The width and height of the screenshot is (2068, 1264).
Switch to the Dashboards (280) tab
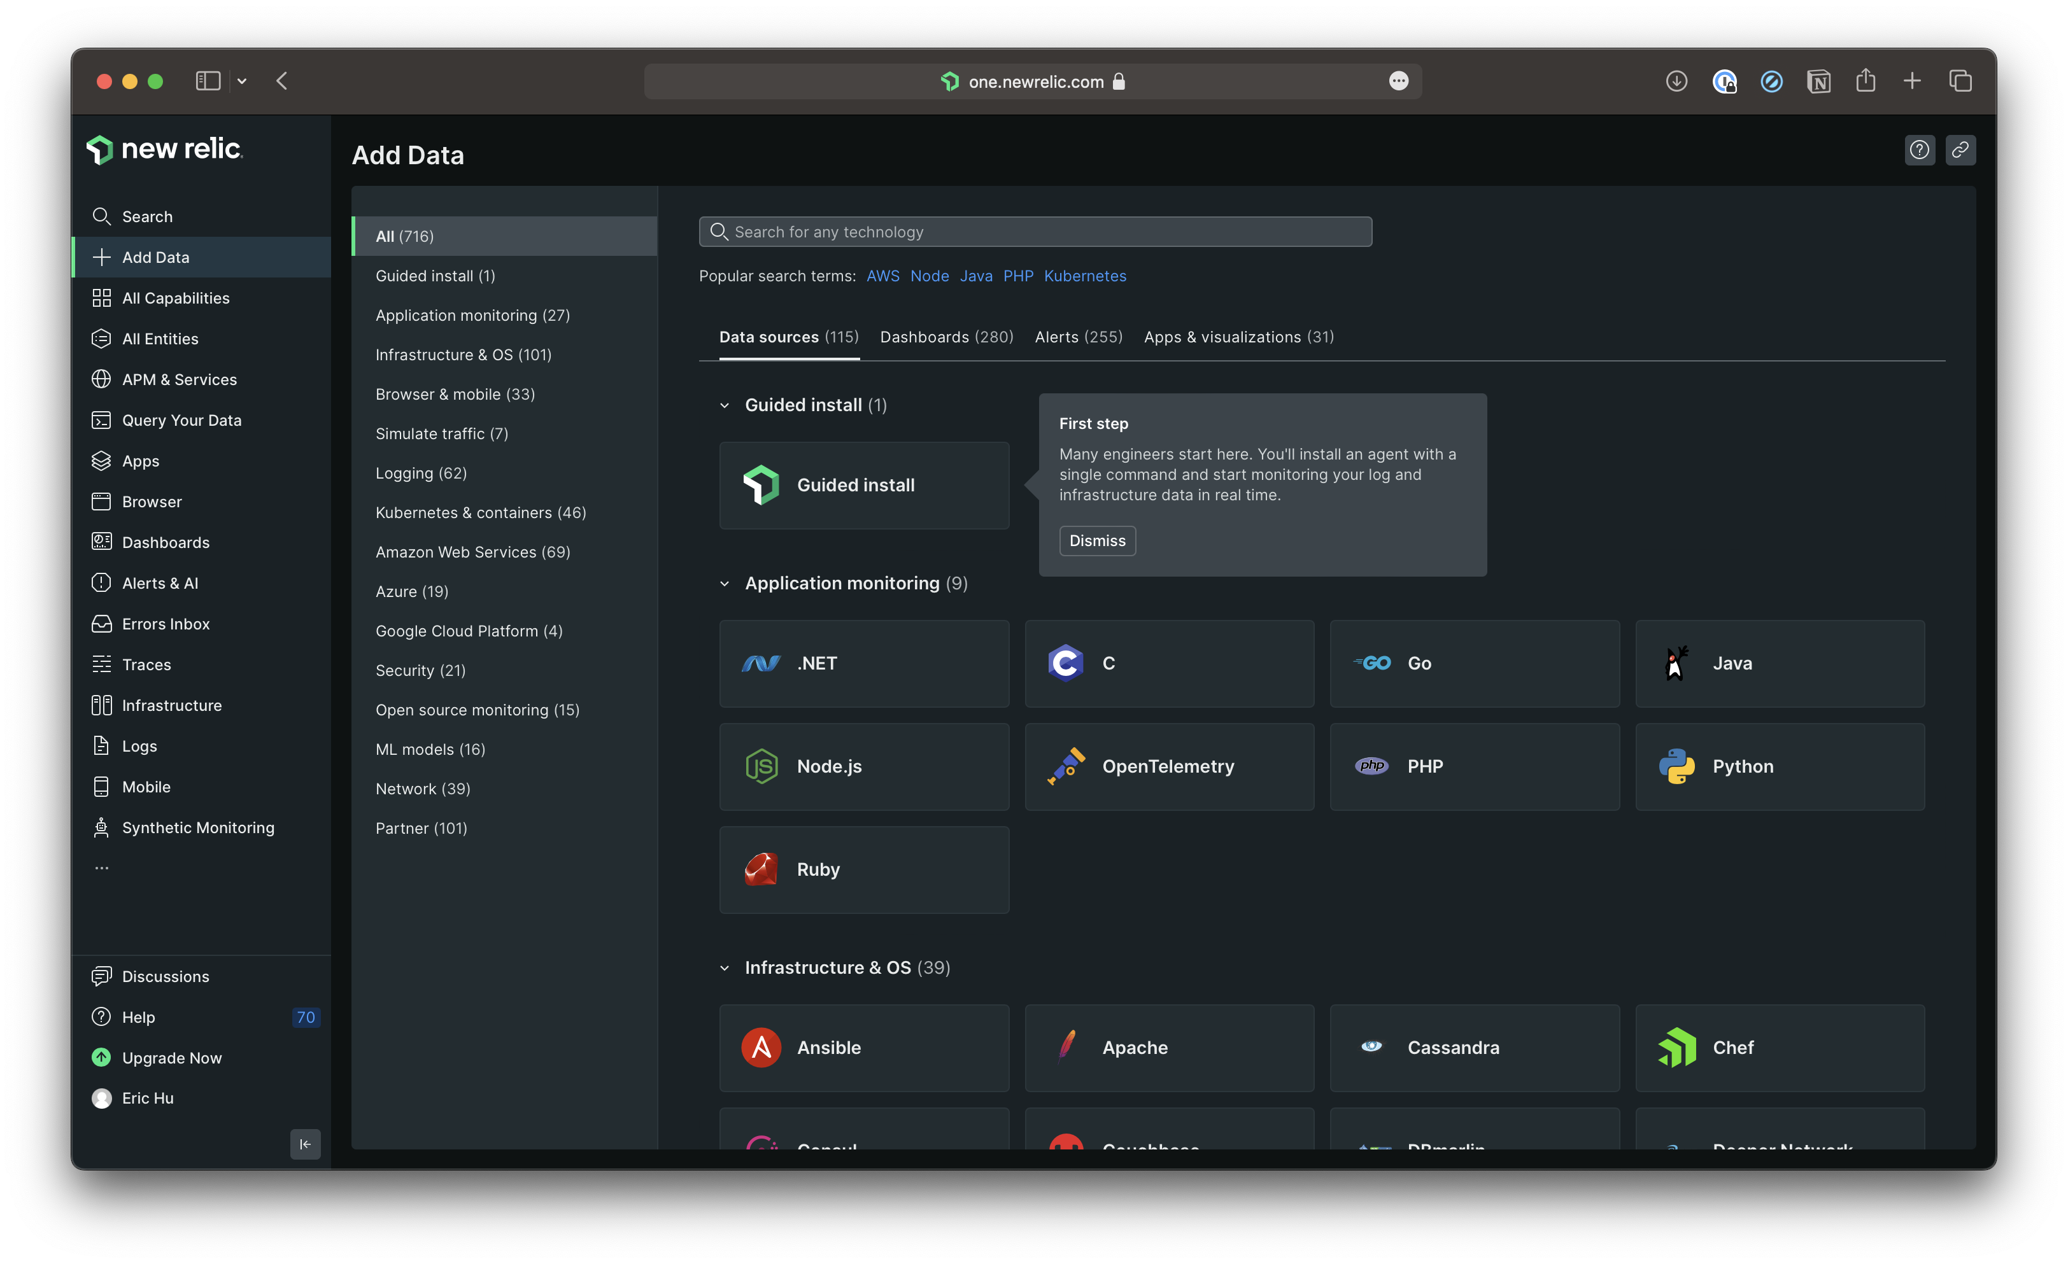click(946, 336)
